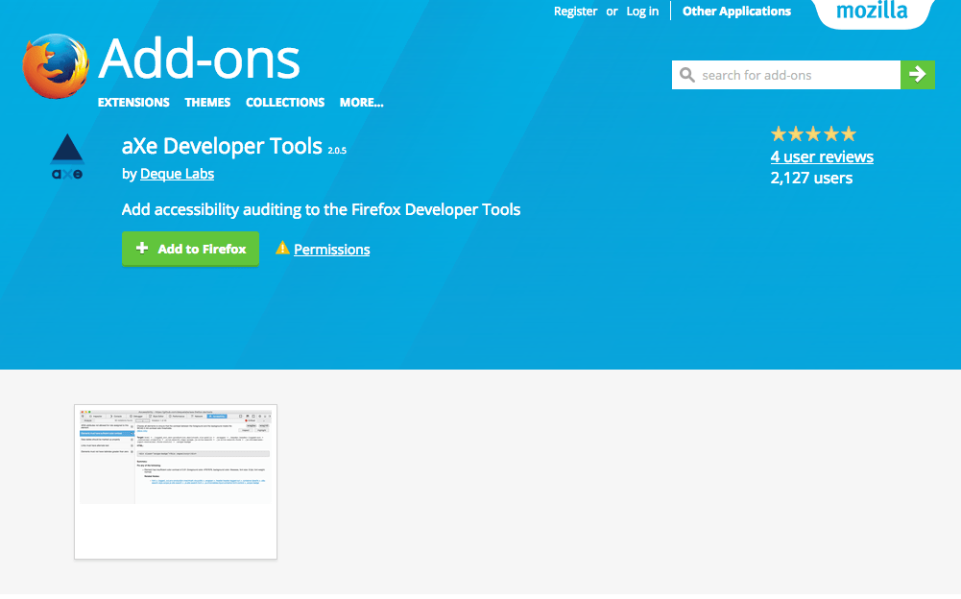
Task: Open the add-on screenshot thumbnail
Action: click(x=176, y=482)
